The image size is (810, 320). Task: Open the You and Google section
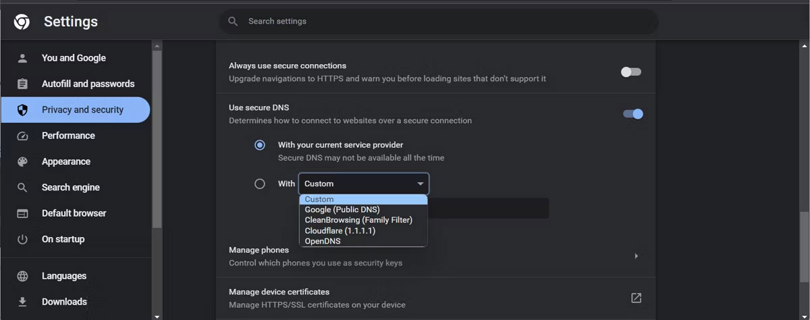tap(76, 58)
